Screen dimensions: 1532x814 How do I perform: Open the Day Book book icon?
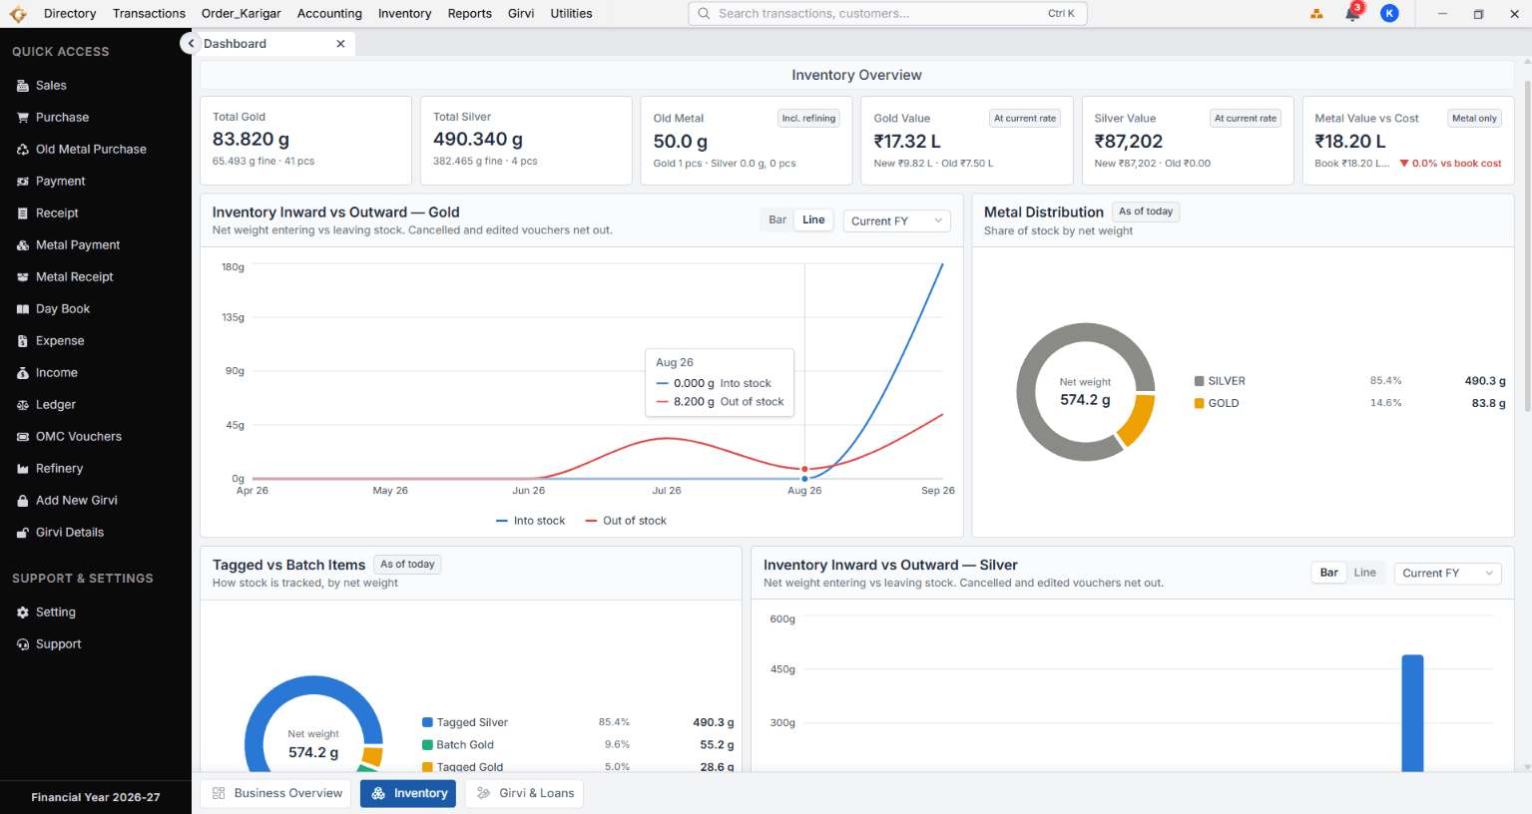pos(23,309)
